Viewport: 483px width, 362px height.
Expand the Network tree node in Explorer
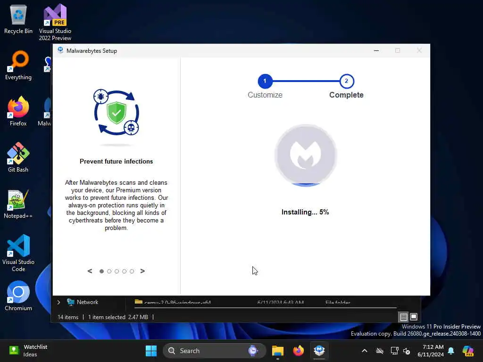click(58, 302)
